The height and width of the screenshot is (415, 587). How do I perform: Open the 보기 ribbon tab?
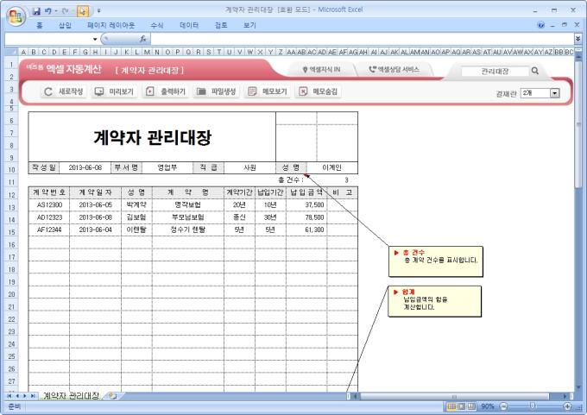(x=249, y=25)
